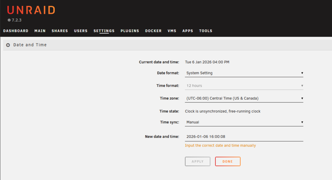
Task: Open the Shares page
Action: (60, 31)
